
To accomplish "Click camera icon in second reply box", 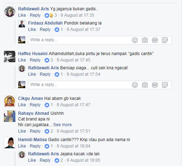I will 145,85.
